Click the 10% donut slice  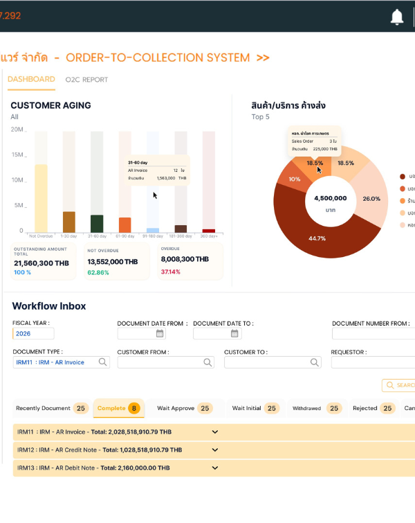coord(295,179)
